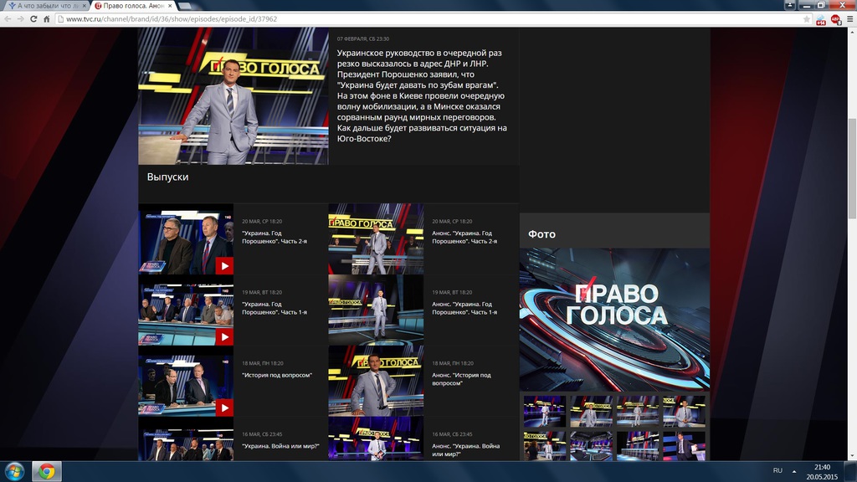This screenshot has height=482, width=857.
Task: Click the date '07 ФЕВРАЛЯ, СБ 23:30'
Action: point(363,39)
